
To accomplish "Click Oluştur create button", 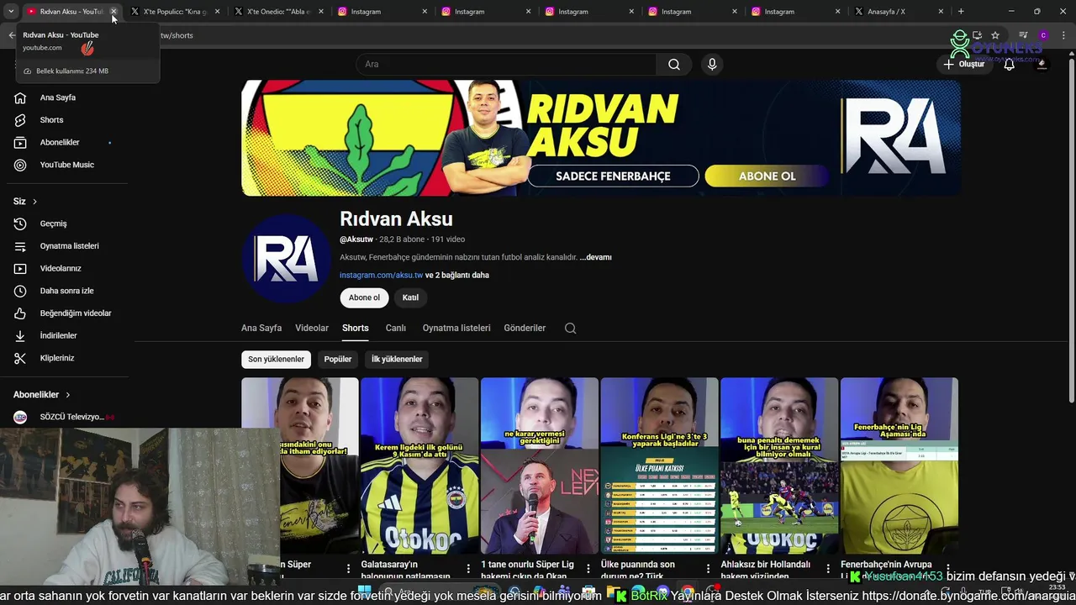I will [x=963, y=65].
